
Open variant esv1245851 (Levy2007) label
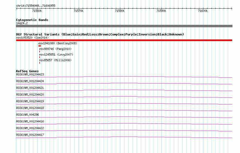pos(56,54)
